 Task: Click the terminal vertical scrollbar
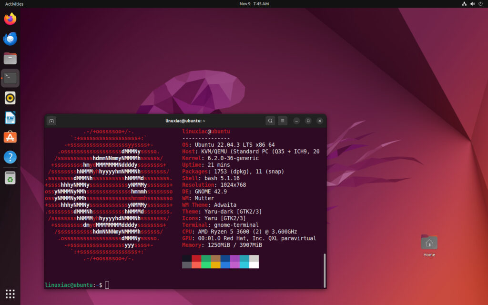325,271
